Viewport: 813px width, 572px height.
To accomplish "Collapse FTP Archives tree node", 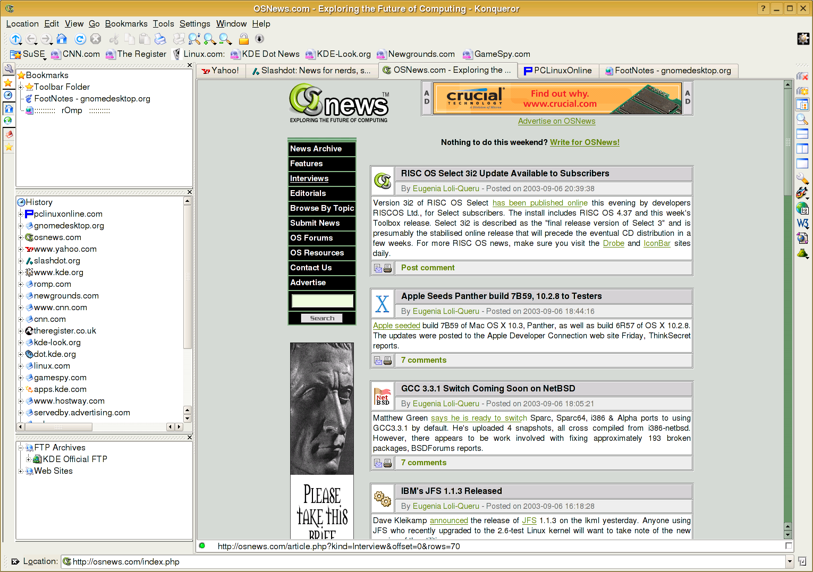I will (x=21, y=448).
